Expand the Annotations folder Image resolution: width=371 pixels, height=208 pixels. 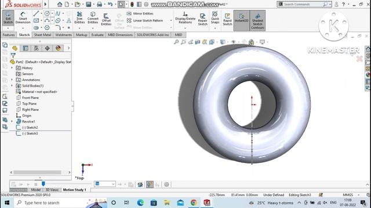click(x=12, y=80)
